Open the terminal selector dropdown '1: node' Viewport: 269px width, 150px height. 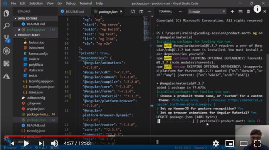coord(207,12)
